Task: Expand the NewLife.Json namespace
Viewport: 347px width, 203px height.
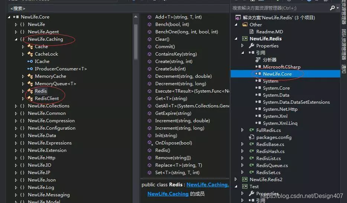Action: pos(16,180)
